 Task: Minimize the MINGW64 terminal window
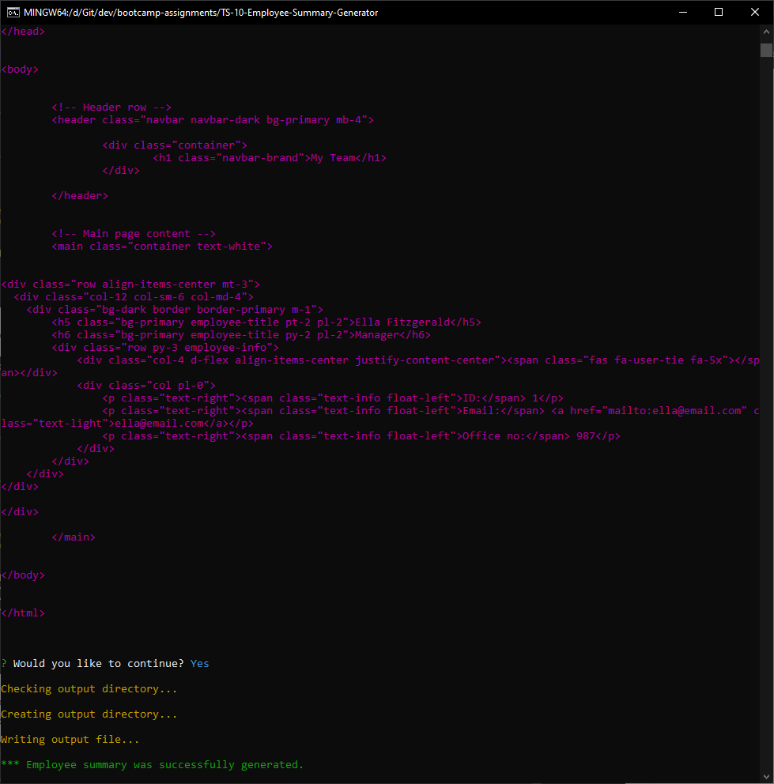pyautogui.click(x=682, y=12)
